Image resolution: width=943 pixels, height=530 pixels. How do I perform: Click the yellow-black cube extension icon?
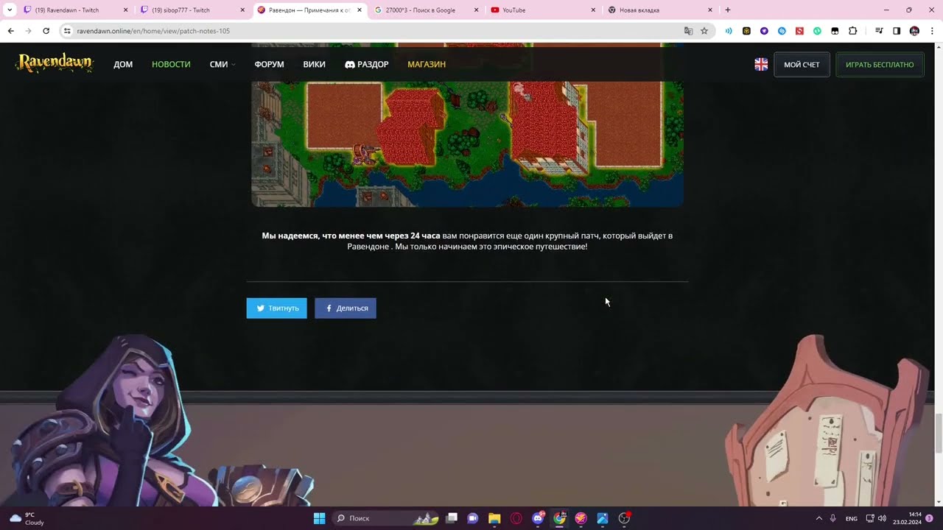(746, 31)
